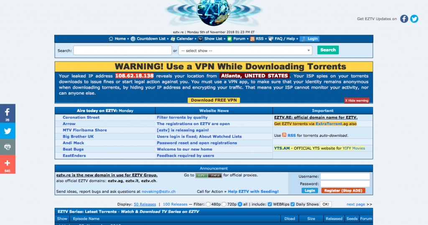Open the select show dropdown
The image size is (428, 225).
coord(245,51)
